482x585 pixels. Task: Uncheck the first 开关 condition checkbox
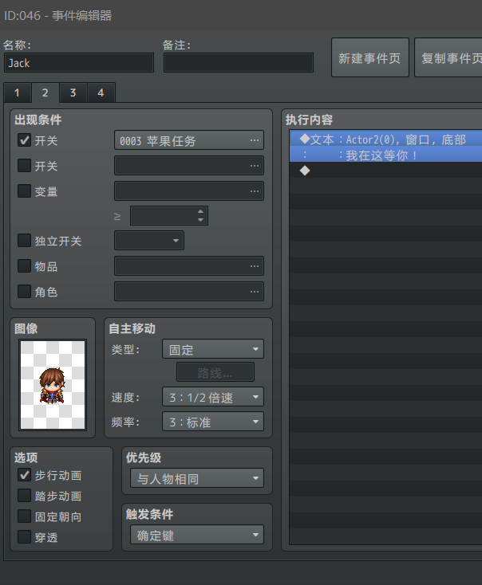tap(24, 140)
